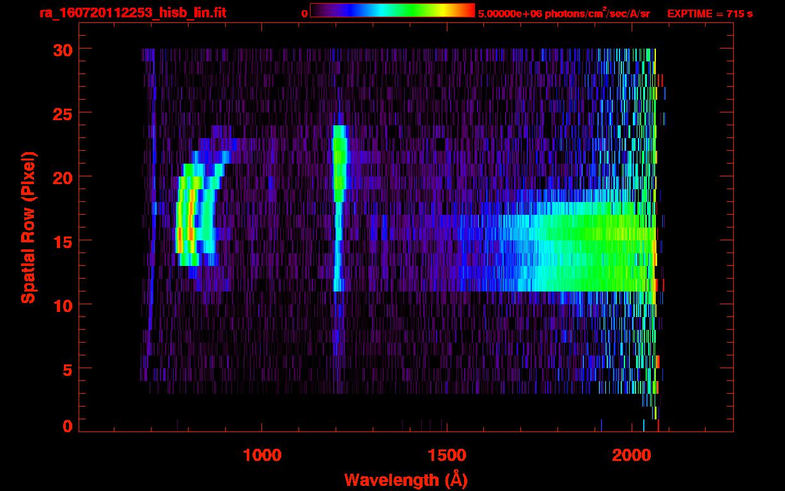The width and height of the screenshot is (785, 491).
Task: Click the file name ra_160720112253_hisb_lin.fit
Action: click(x=132, y=13)
